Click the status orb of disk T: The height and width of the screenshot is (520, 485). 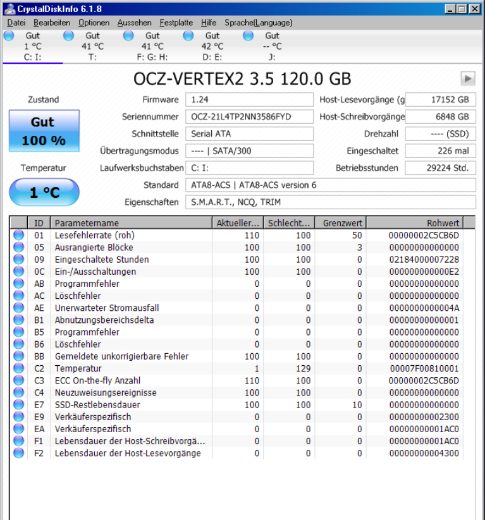click(x=69, y=35)
